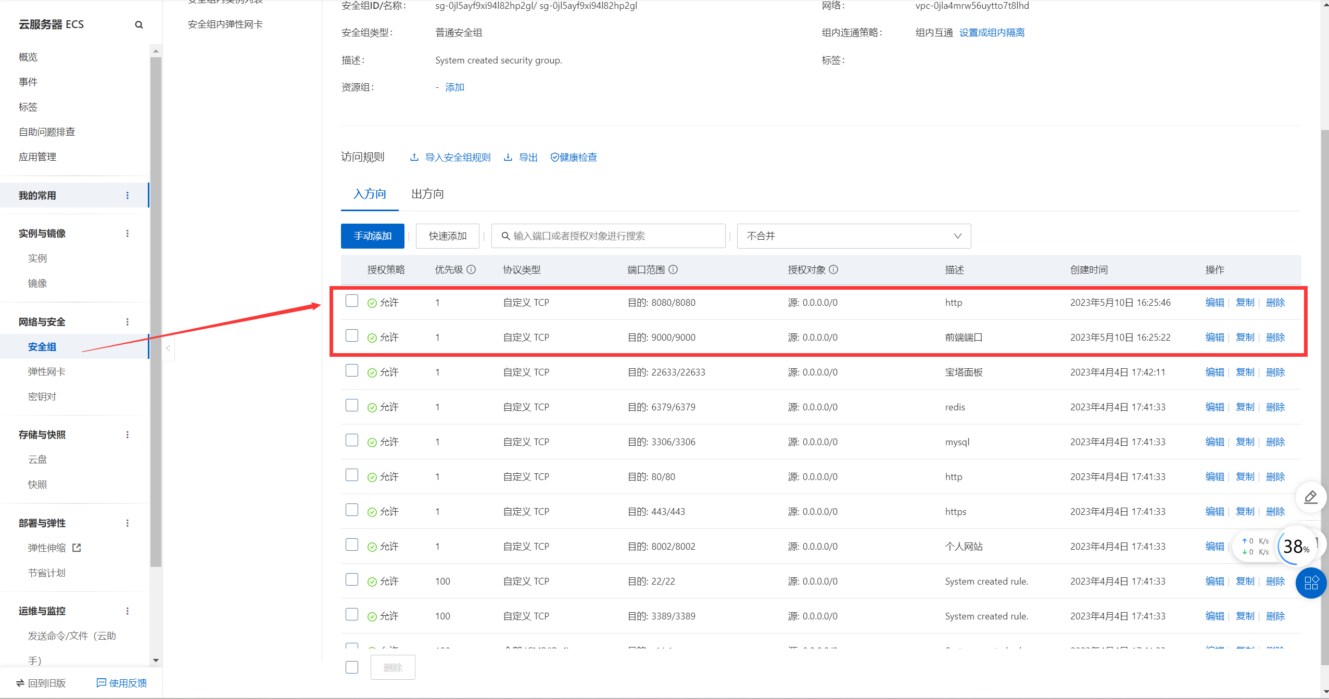1329x699 pixels.
Task: Click the 设置成组内隔离 link
Action: click(x=992, y=33)
